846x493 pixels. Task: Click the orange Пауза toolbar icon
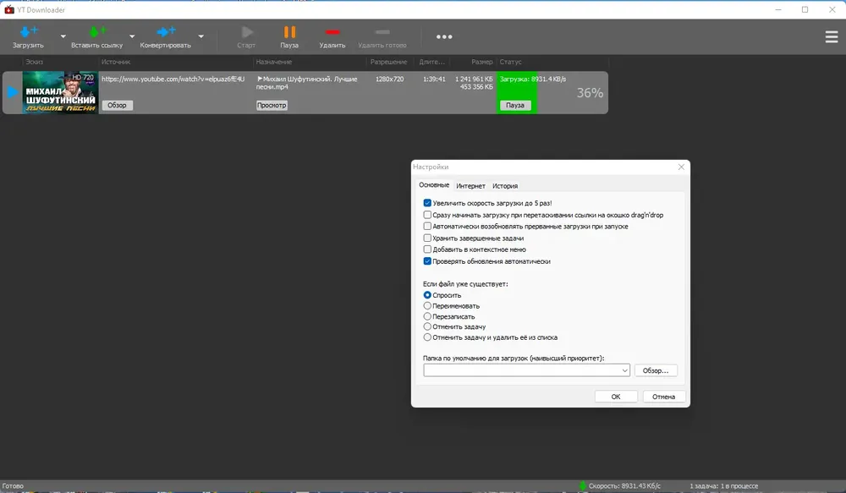(289, 32)
